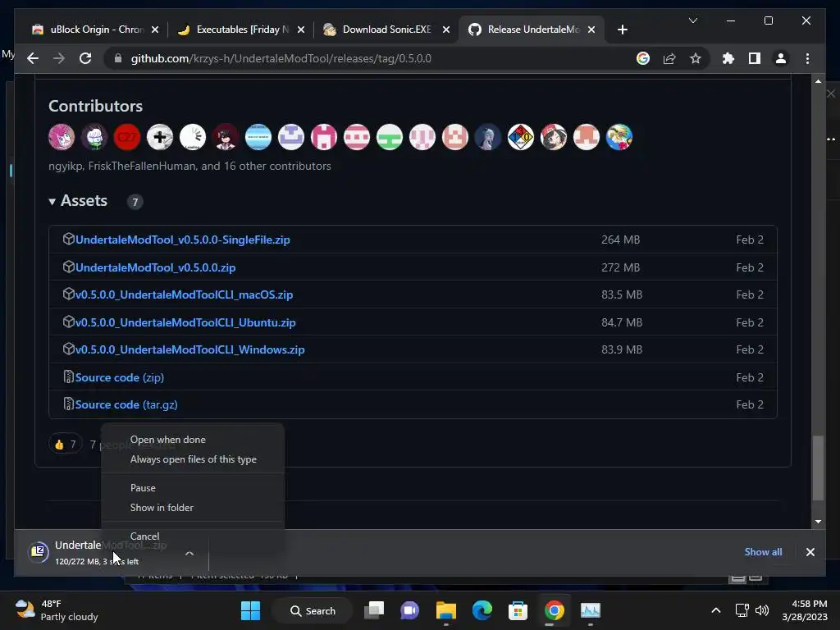Open the first pink contributor avatar

click(x=62, y=137)
